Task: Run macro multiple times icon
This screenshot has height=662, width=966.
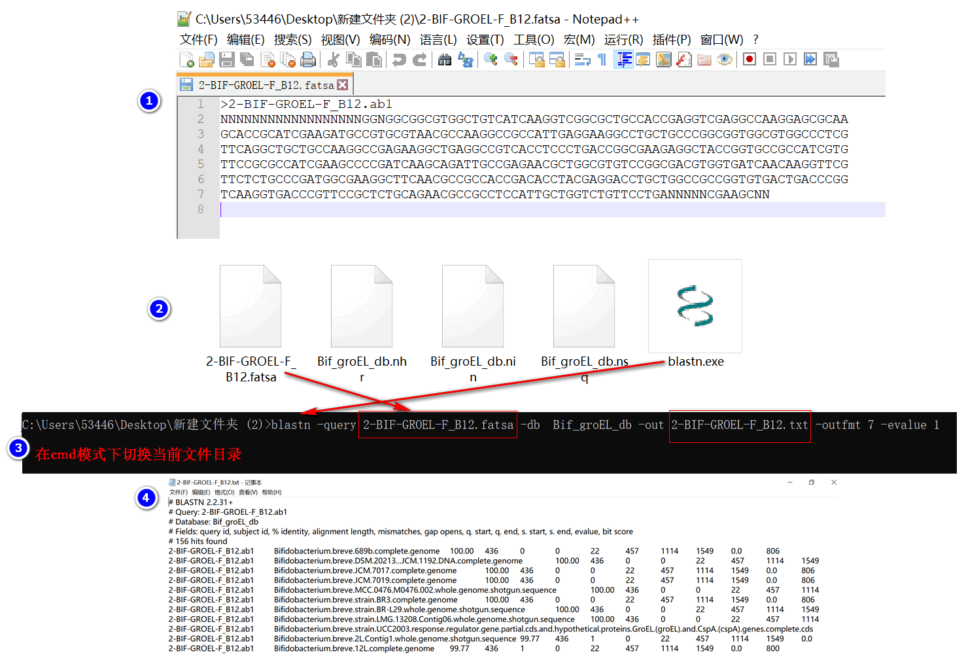Action: pyautogui.click(x=810, y=60)
